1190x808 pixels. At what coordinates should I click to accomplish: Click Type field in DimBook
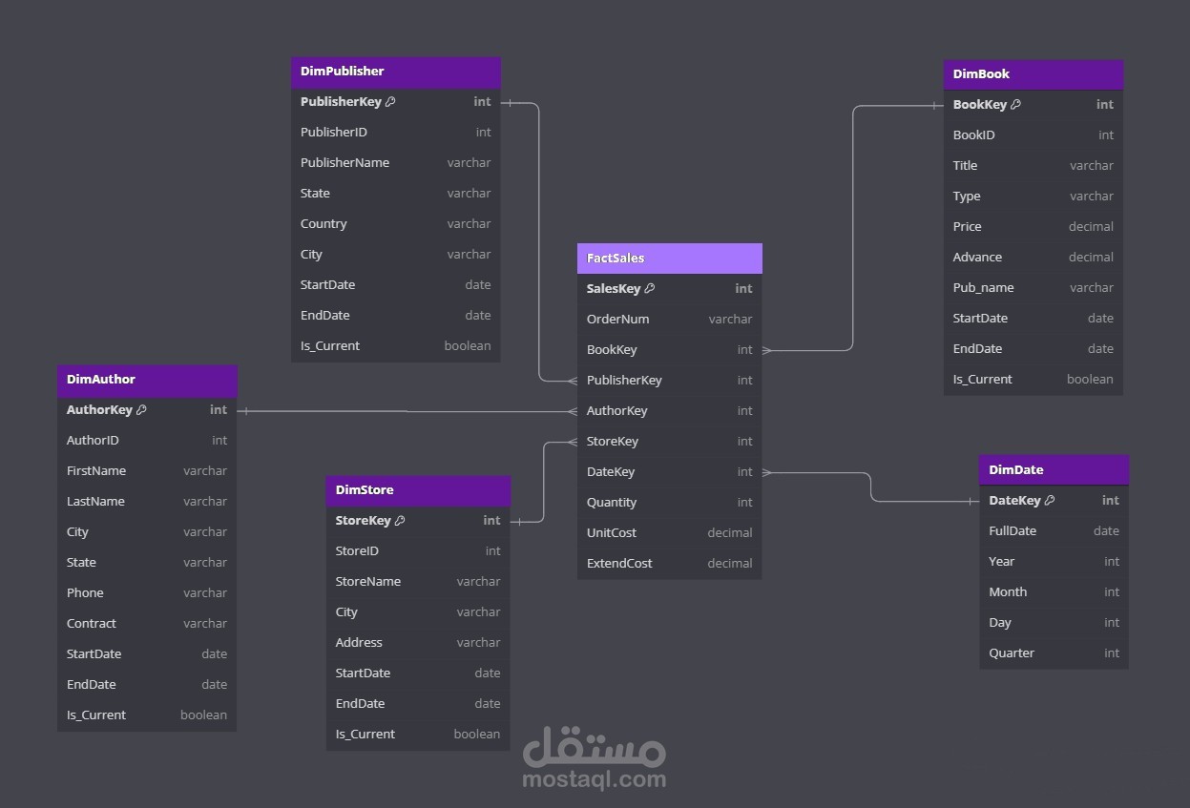click(1033, 197)
